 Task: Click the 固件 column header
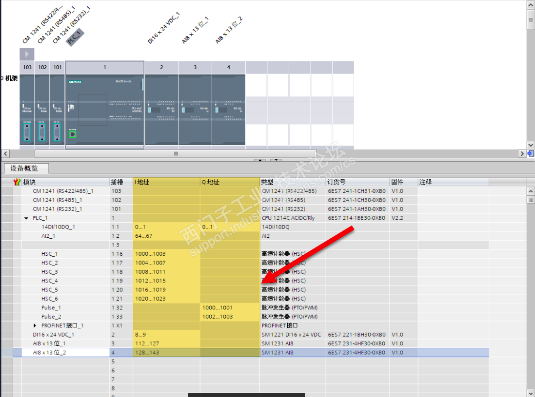404,182
